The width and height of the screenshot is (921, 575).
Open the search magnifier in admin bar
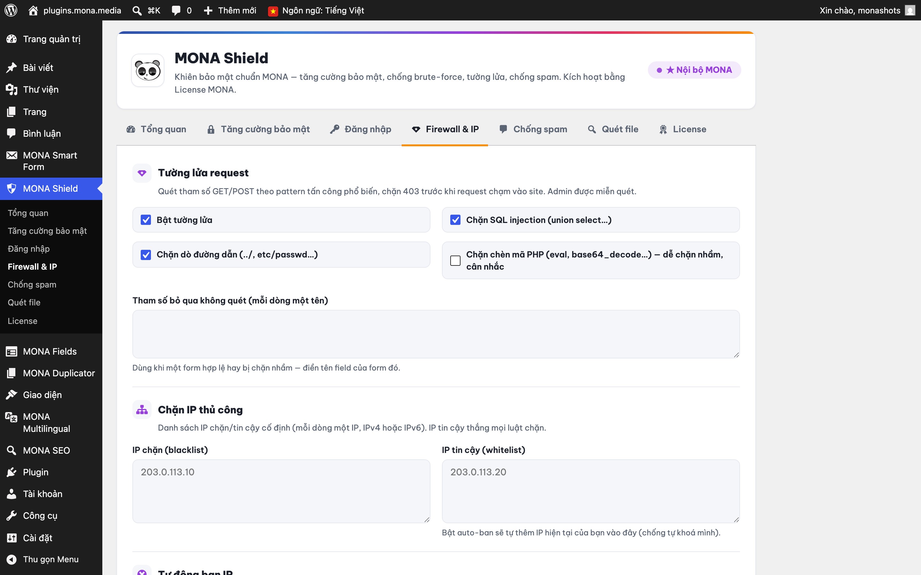(x=137, y=10)
